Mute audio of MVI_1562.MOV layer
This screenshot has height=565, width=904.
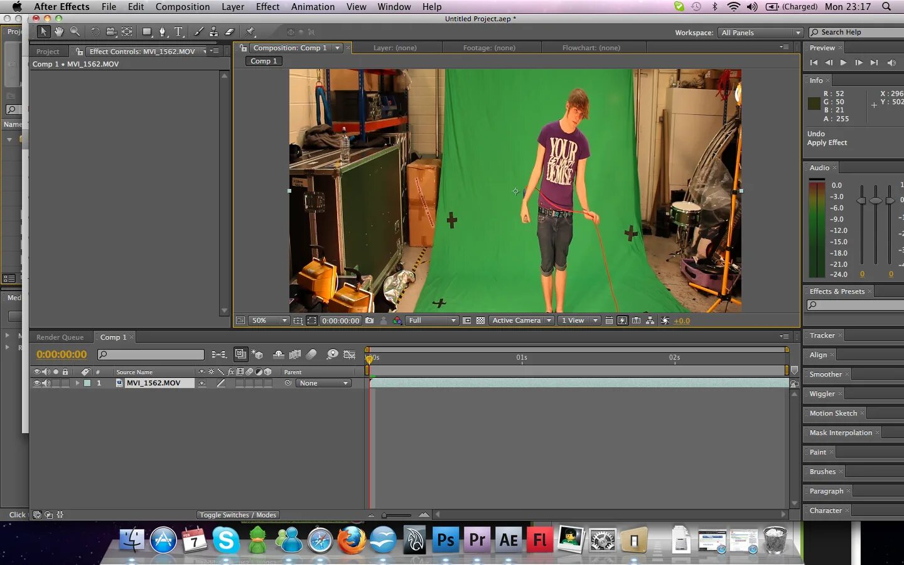coord(46,383)
